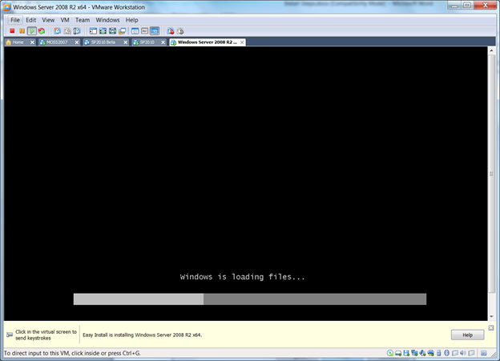Close the Easy Install message bar

click(x=491, y=327)
